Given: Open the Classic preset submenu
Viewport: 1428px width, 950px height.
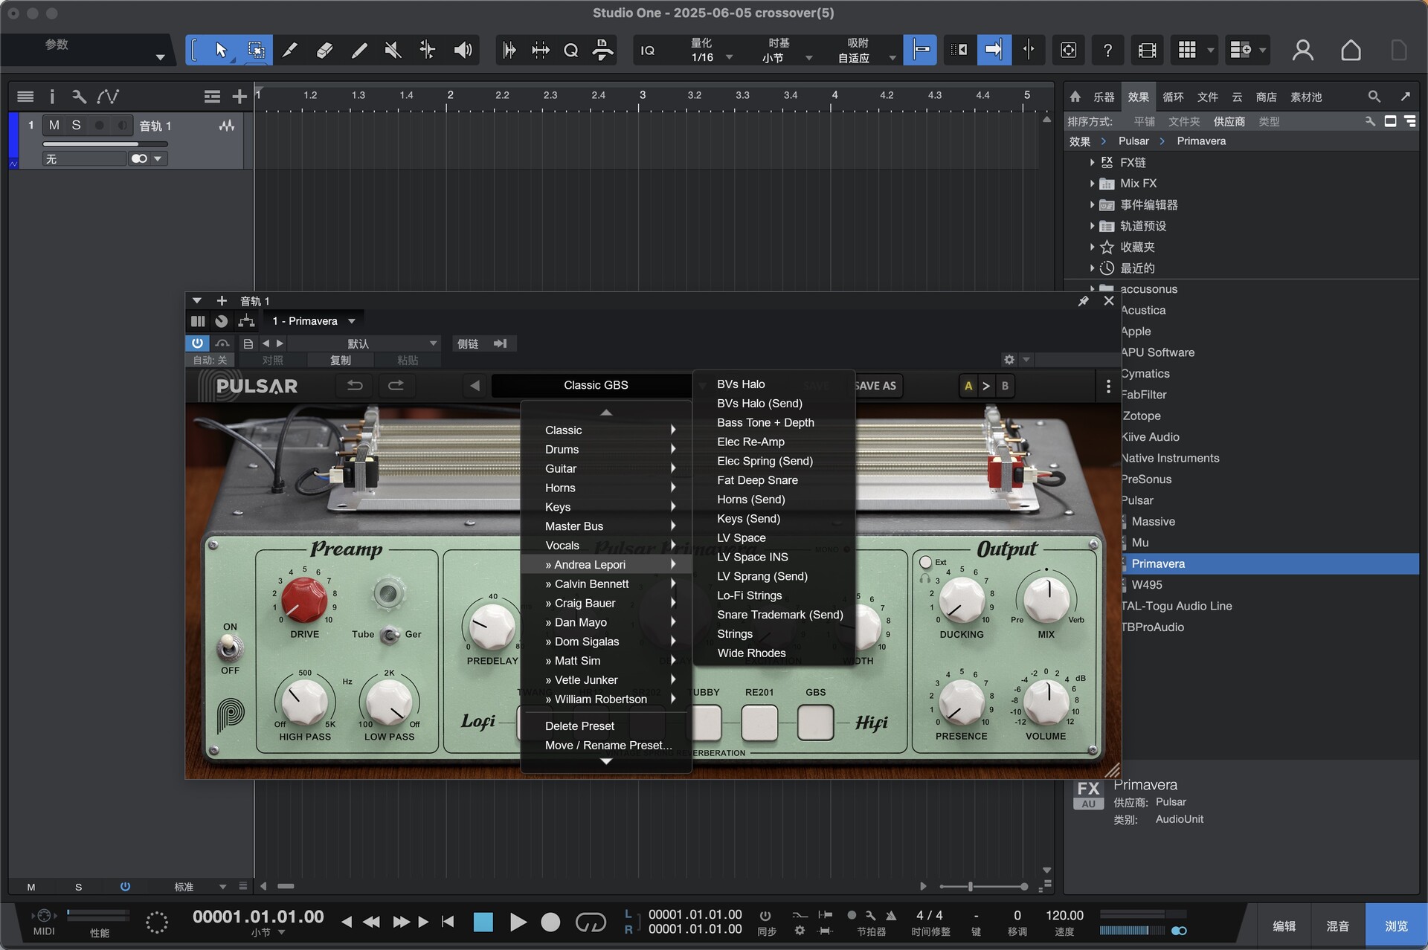Looking at the screenshot, I should [606, 430].
